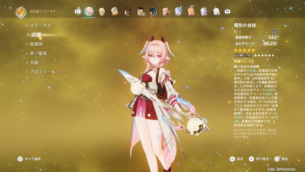The height and width of the screenshot is (172, 305).
Task: Click the five gold star rarity rating
Action: pyautogui.click(x=245, y=50)
